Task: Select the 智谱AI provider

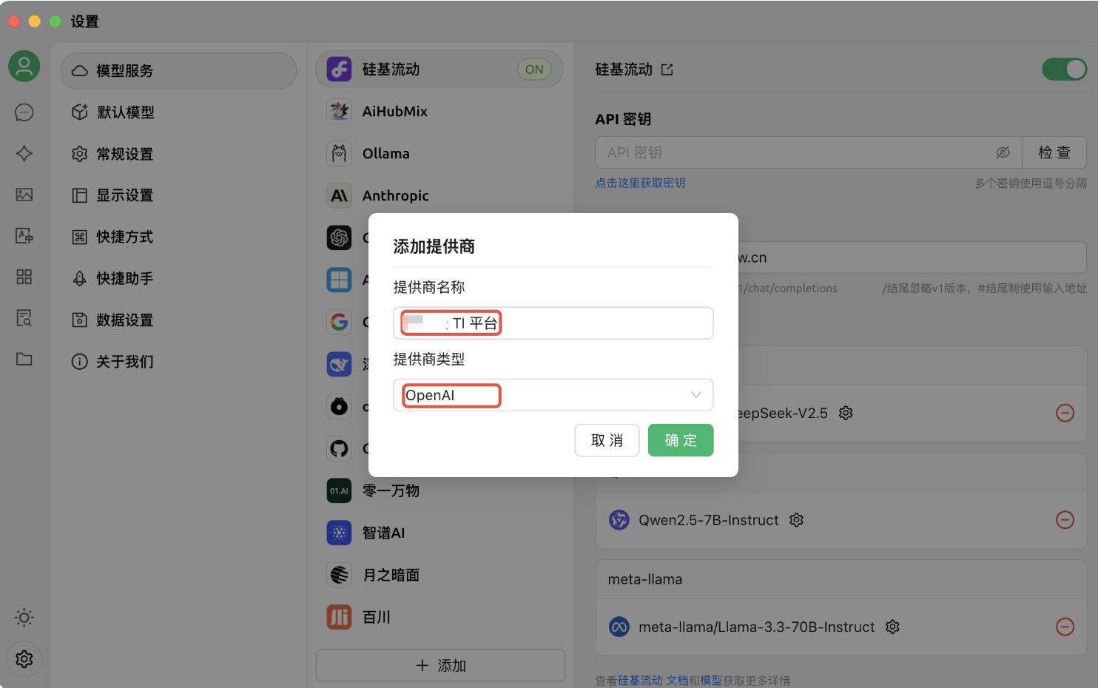Action: pos(439,533)
